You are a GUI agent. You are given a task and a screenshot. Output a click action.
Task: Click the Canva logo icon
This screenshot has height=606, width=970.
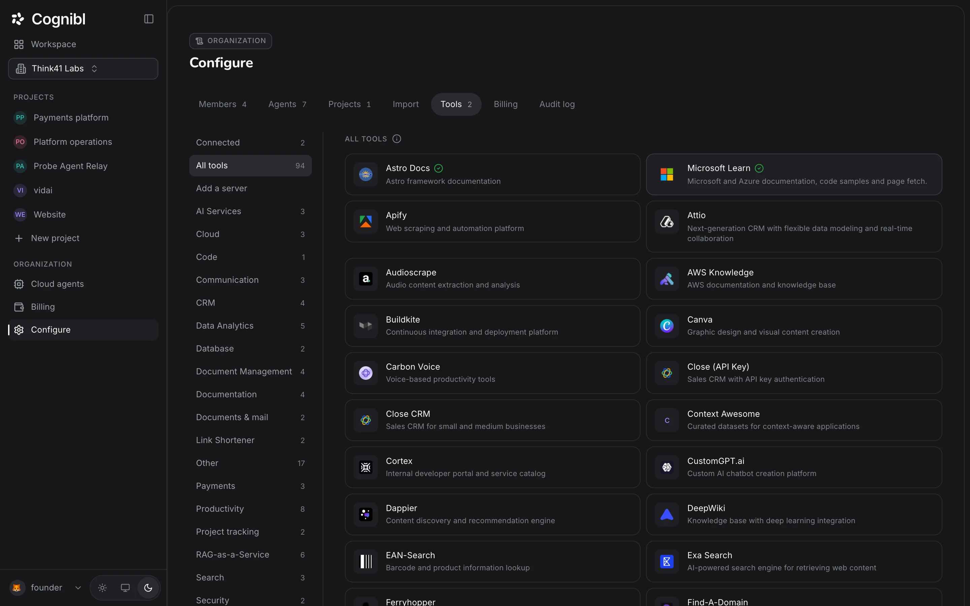(667, 326)
